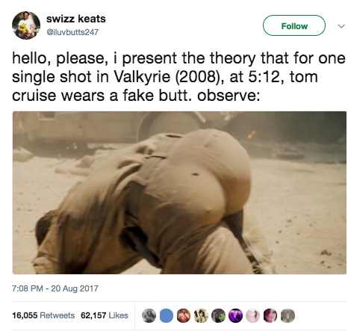Open the magenta-haired woman liker avatar

tap(270, 315)
